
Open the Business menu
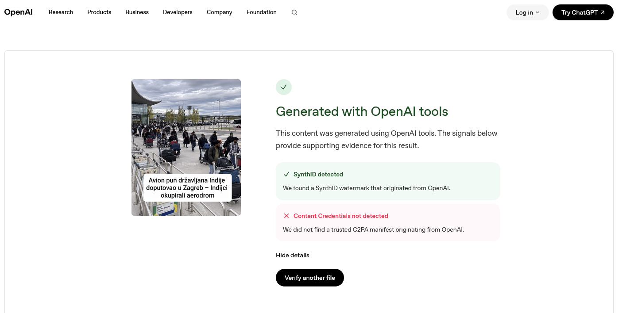(137, 12)
